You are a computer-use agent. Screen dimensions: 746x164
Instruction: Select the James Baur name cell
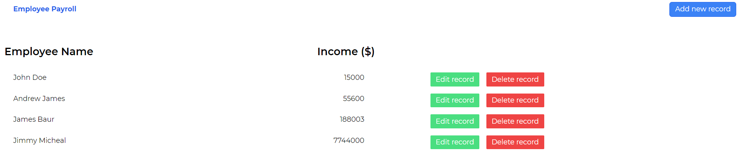(34, 119)
